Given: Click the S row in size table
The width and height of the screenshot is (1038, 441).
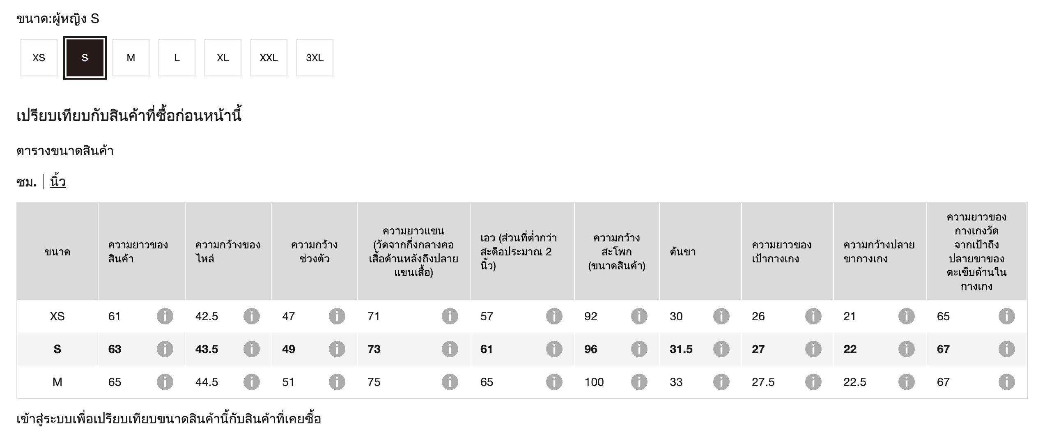Looking at the screenshot, I should click(57, 349).
